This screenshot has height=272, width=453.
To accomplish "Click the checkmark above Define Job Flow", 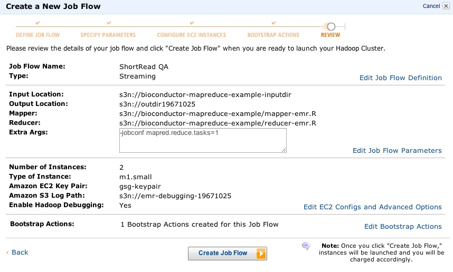I will (x=37, y=23).
